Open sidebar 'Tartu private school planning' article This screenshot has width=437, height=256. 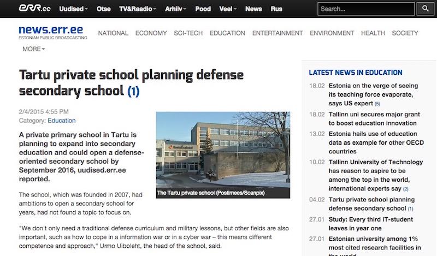point(371,204)
